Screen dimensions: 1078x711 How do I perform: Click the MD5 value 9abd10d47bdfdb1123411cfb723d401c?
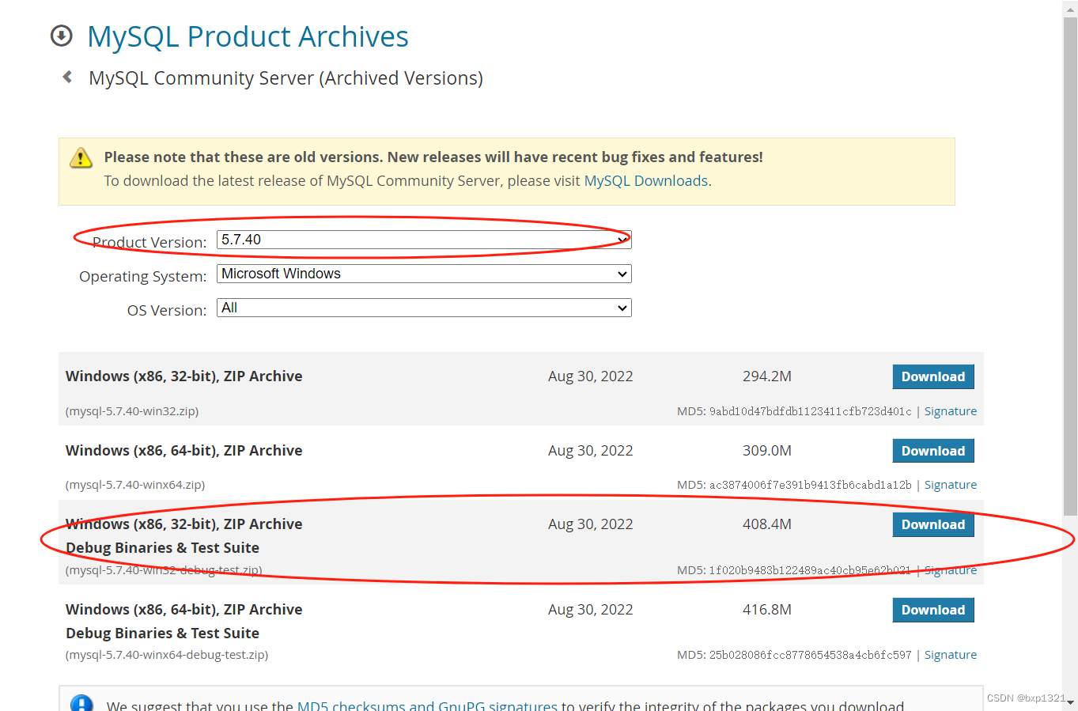click(x=810, y=412)
